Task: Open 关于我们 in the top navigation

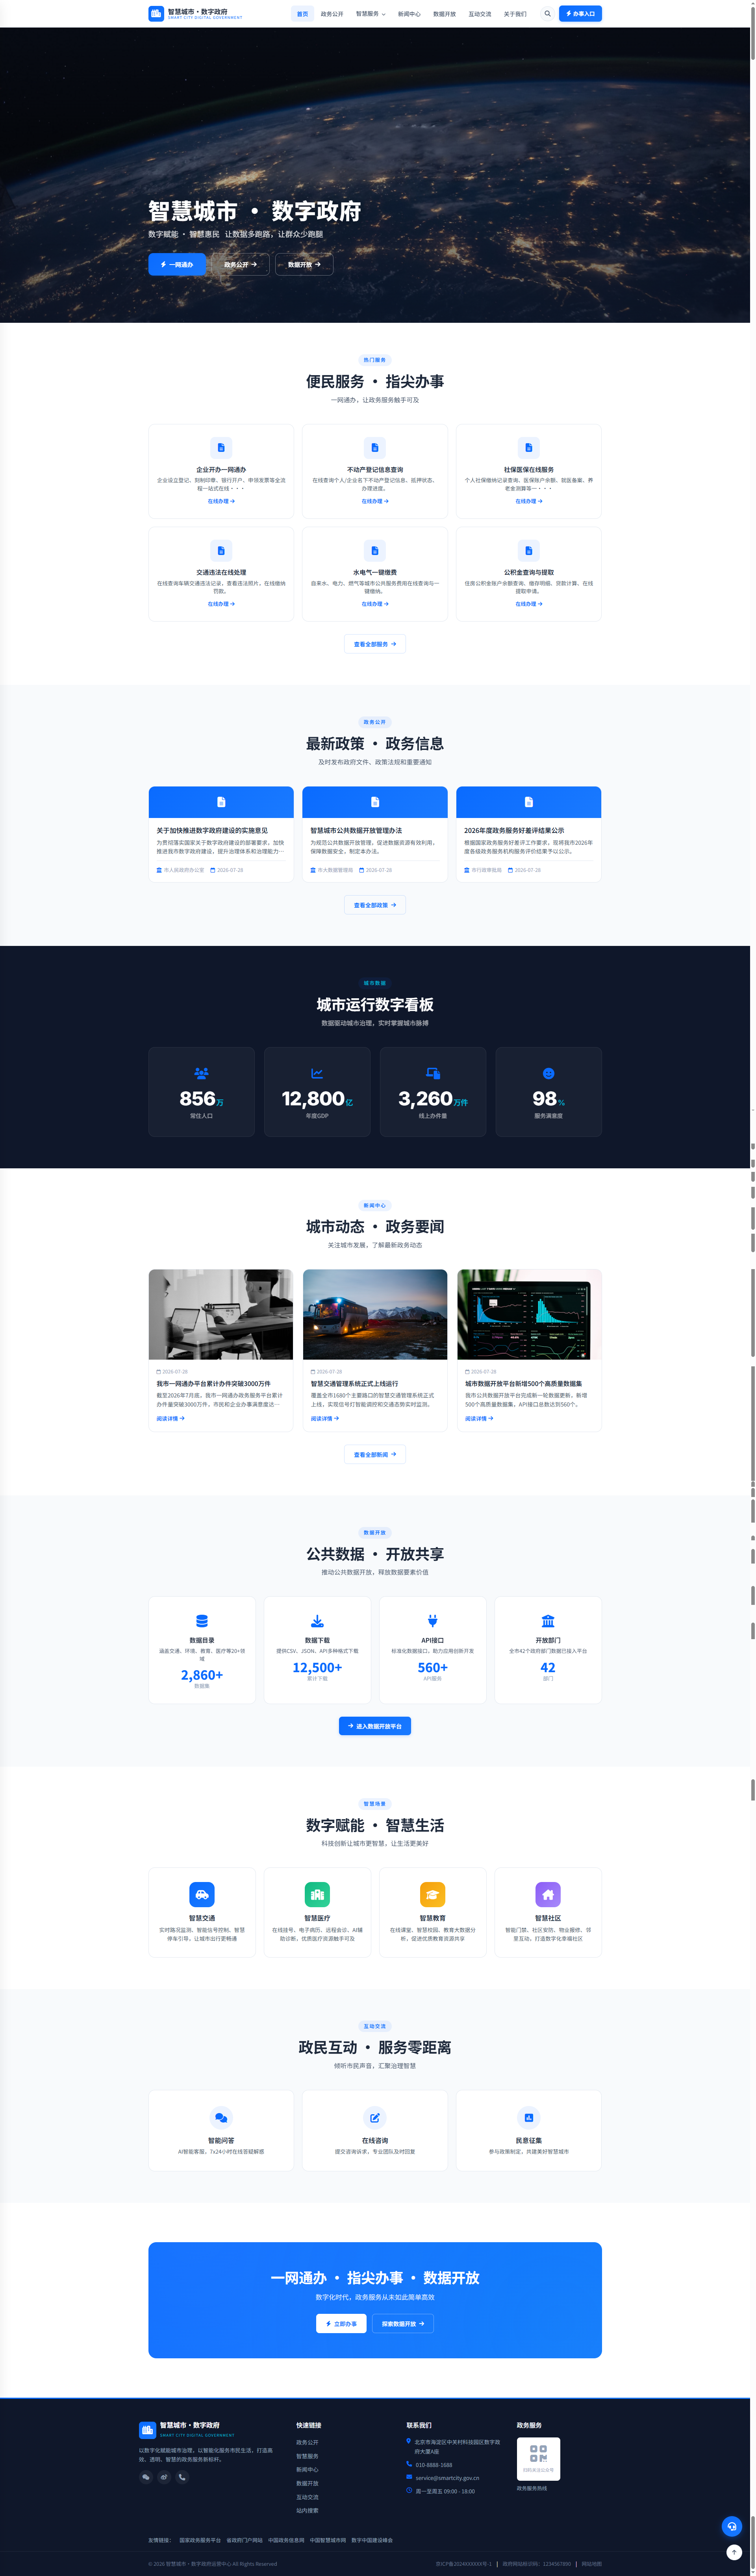Action: 515,14
